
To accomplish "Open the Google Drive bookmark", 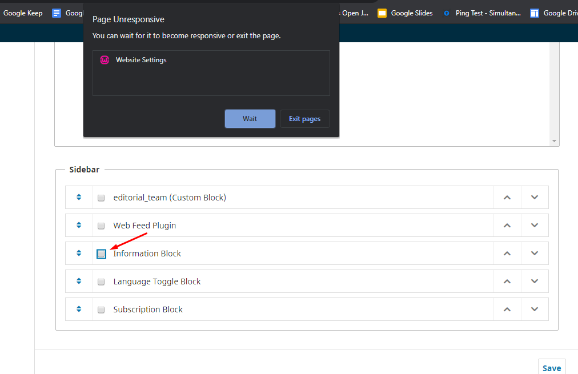I will pyautogui.click(x=553, y=13).
